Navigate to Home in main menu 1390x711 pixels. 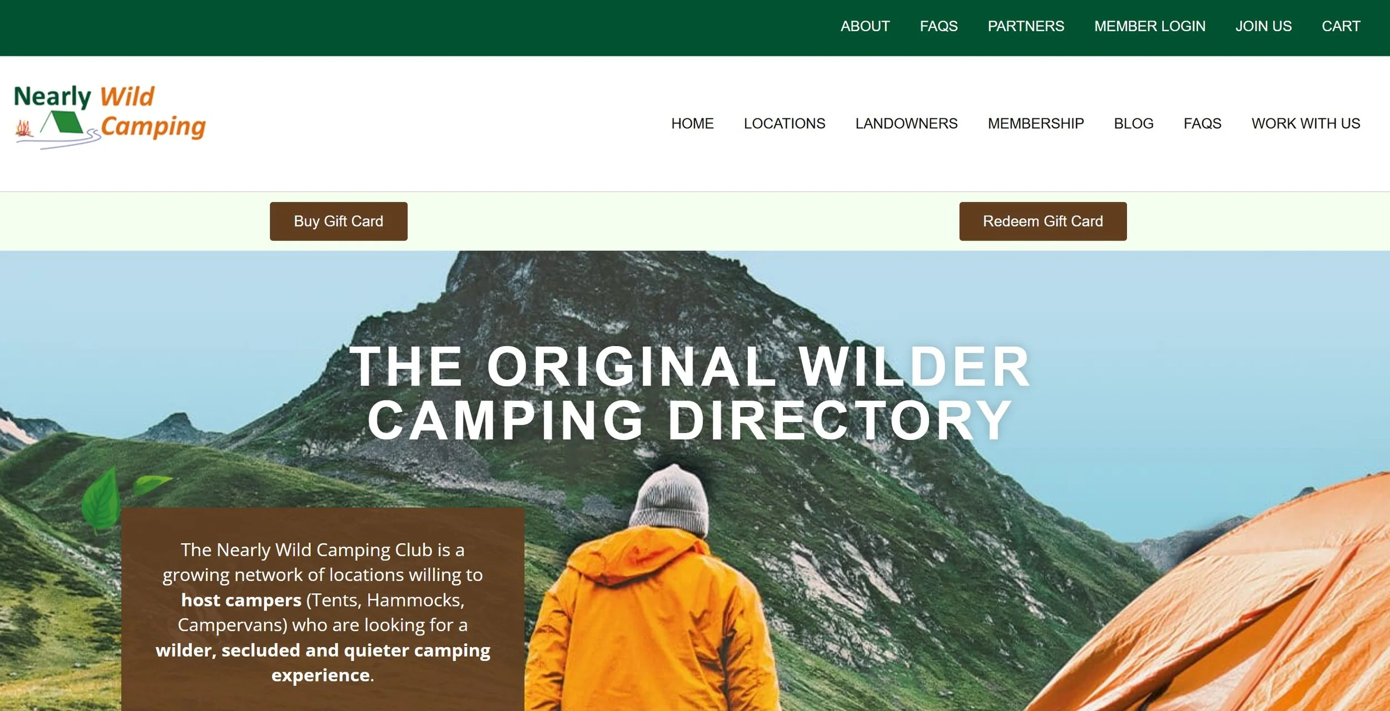(x=692, y=123)
